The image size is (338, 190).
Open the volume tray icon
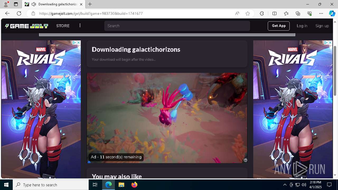tap(304, 185)
